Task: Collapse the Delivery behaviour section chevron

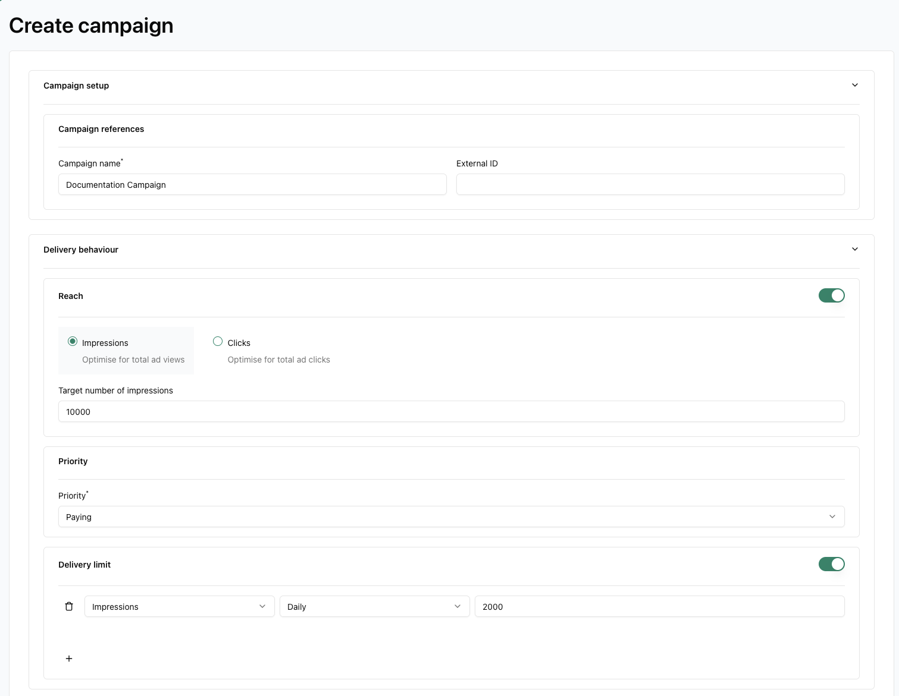Action: click(854, 249)
